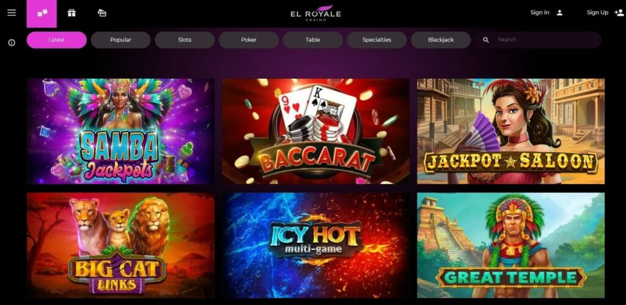Click the search magnifier icon

click(486, 40)
